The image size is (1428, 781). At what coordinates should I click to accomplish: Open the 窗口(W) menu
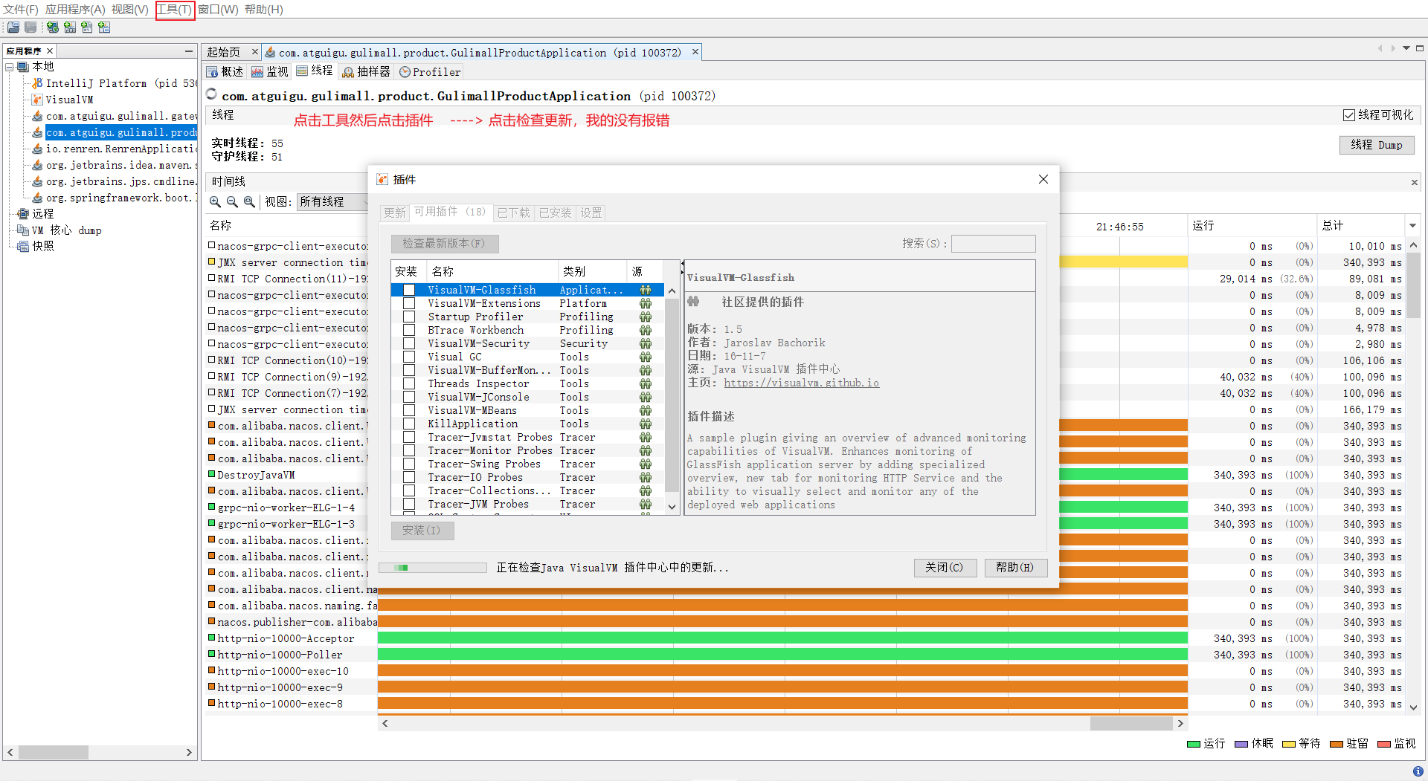tap(218, 10)
